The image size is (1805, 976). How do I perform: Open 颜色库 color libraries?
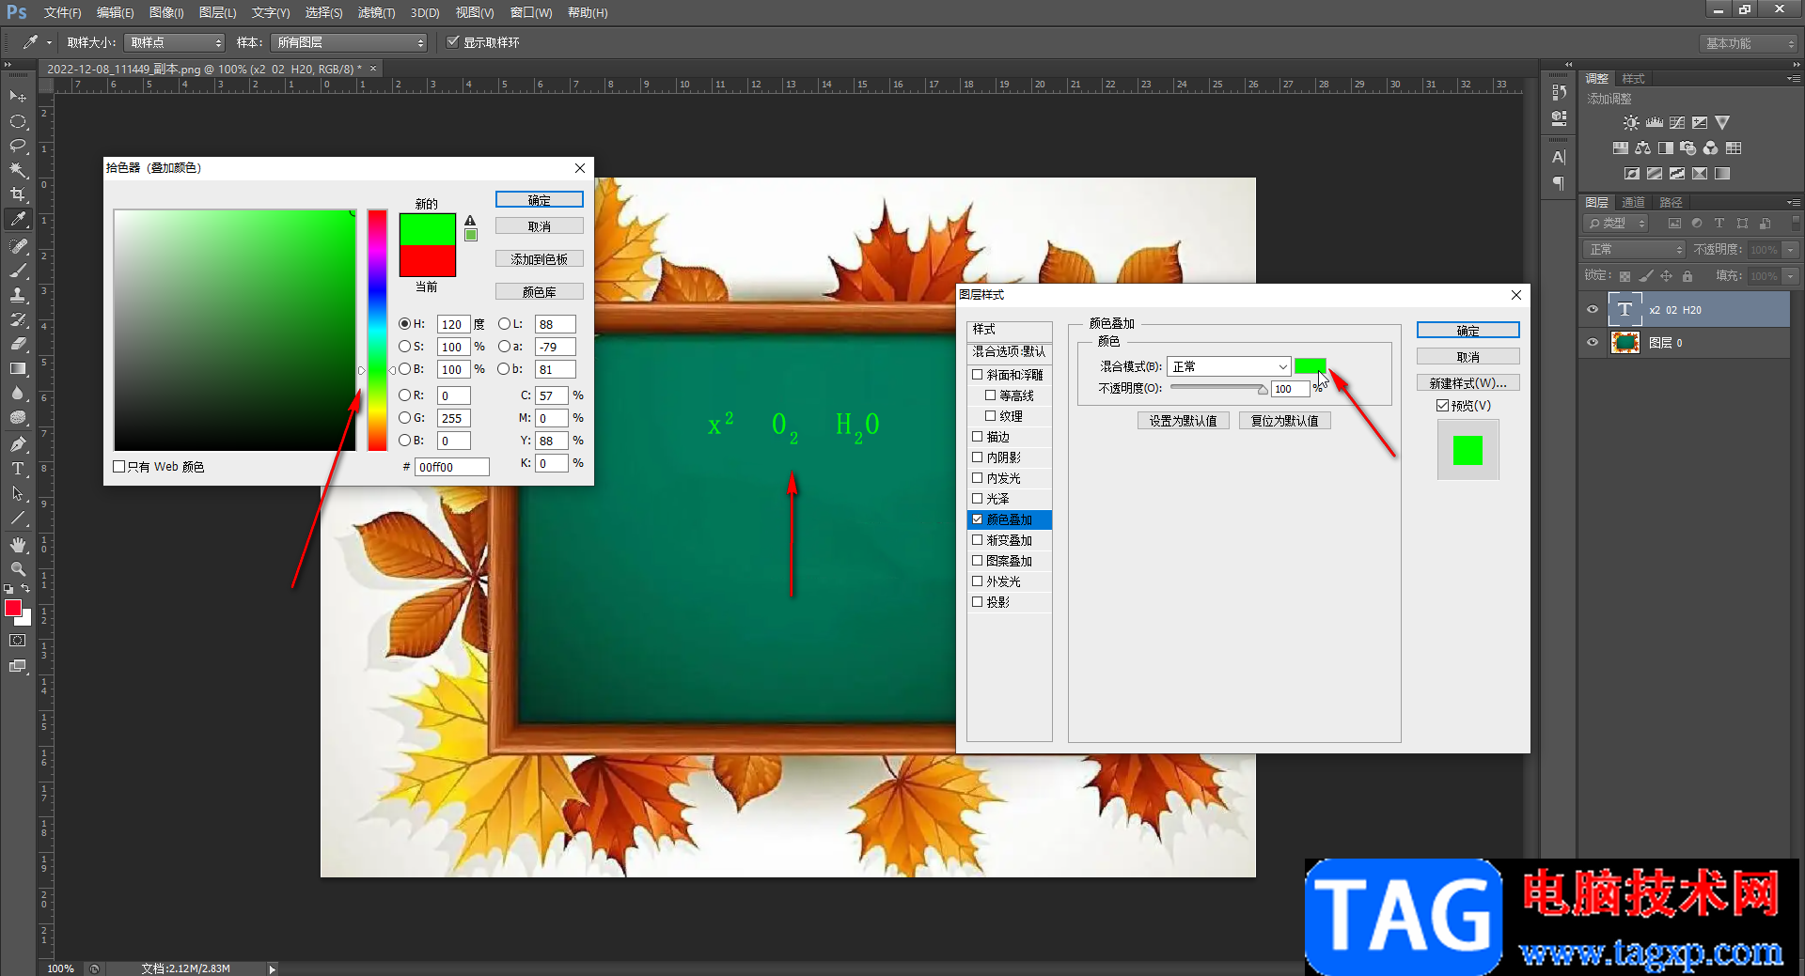click(540, 291)
